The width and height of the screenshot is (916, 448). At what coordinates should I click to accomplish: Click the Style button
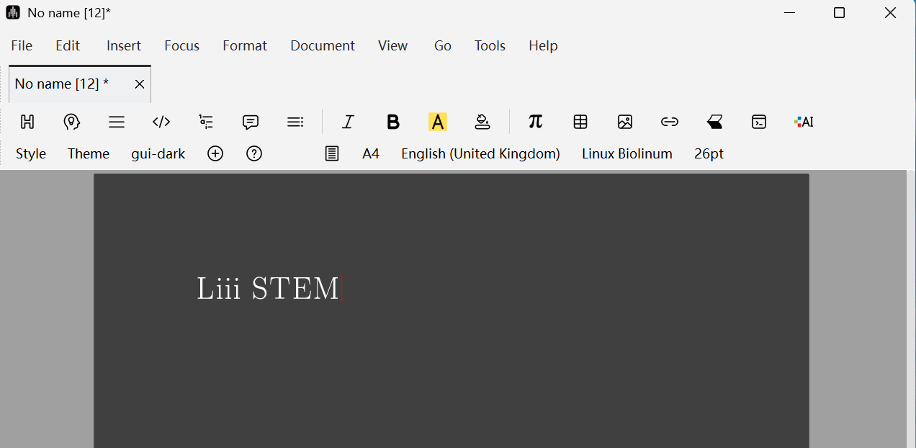pos(31,153)
